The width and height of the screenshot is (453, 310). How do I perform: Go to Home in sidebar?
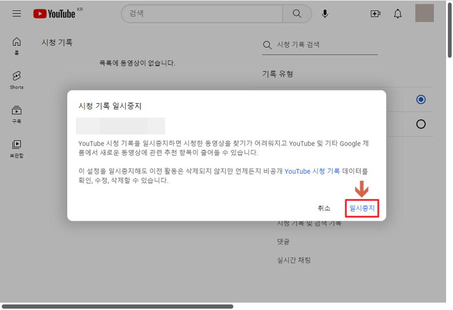tap(17, 46)
